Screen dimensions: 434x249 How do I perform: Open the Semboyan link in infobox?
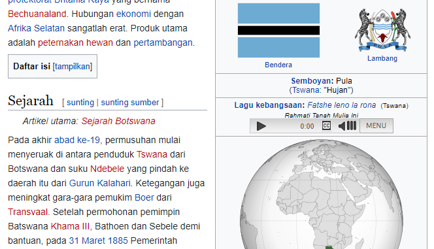click(x=310, y=81)
